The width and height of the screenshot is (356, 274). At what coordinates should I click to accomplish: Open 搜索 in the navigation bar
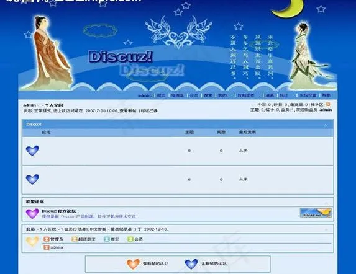208,95
